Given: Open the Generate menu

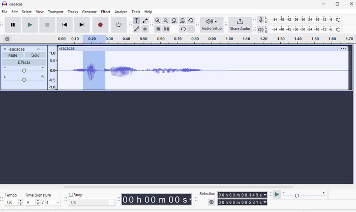Looking at the screenshot, I should pyautogui.click(x=89, y=12).
